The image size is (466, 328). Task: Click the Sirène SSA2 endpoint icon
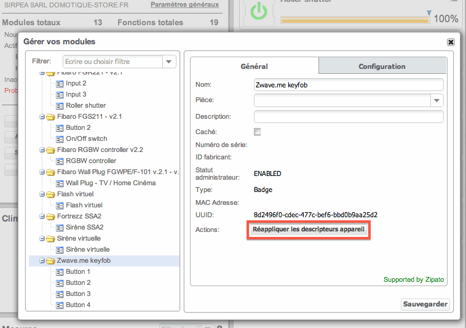(x=60, y=228)
